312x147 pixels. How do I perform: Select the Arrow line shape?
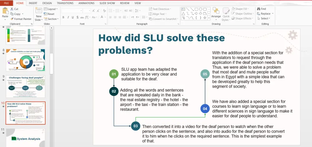coord(192,9)
